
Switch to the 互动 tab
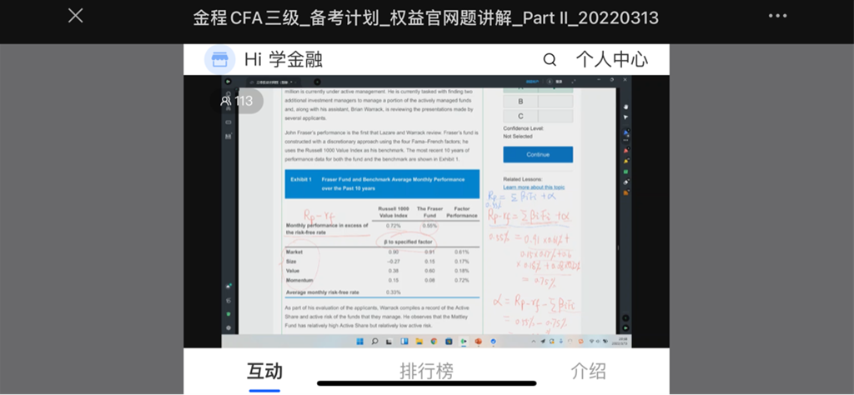264,372
